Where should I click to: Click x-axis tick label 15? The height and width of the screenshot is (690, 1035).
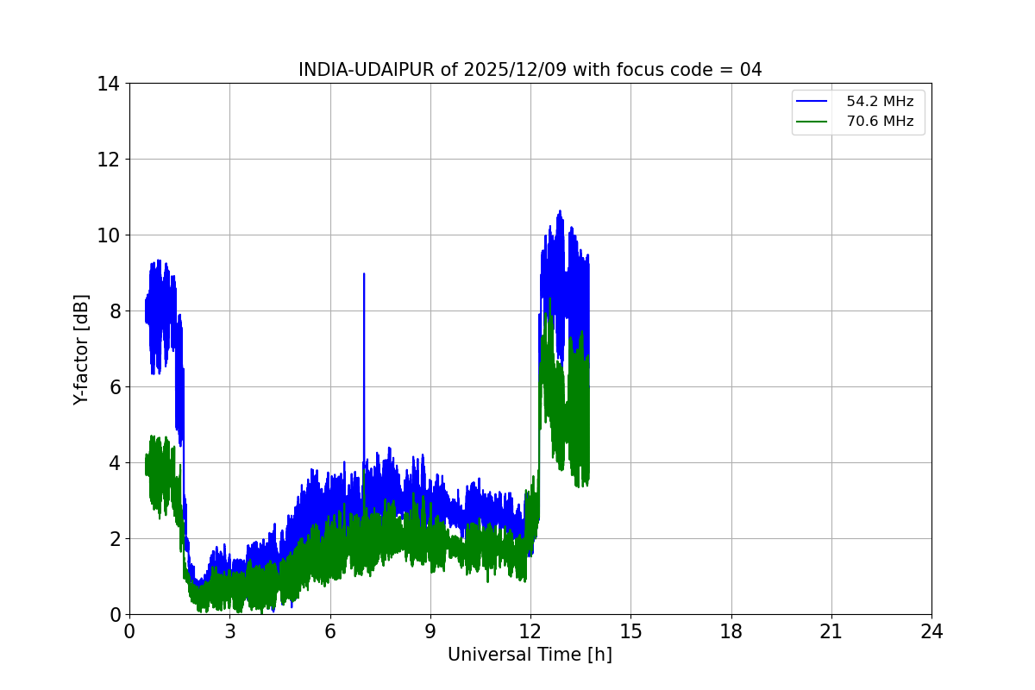[x=630, y=631]
